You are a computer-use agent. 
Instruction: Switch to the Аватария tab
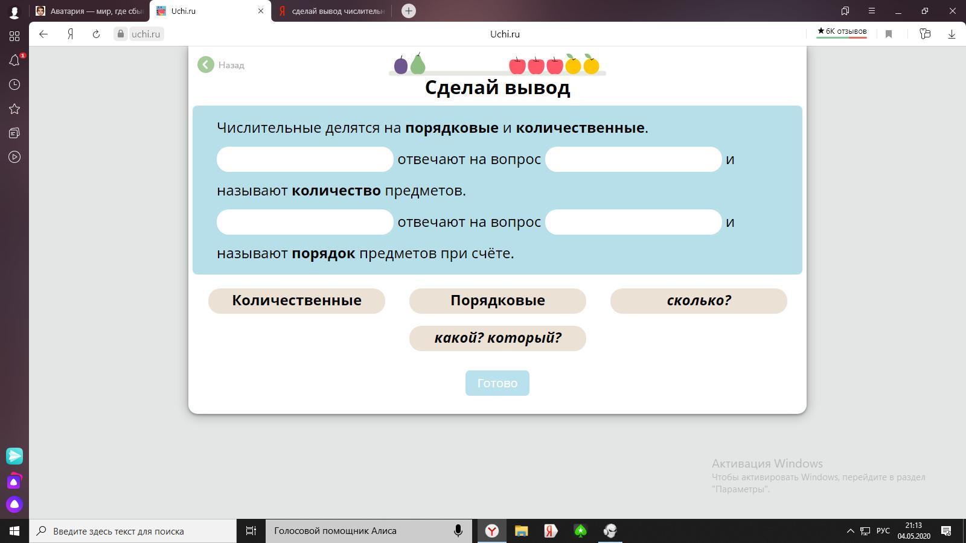coord(90,11)
